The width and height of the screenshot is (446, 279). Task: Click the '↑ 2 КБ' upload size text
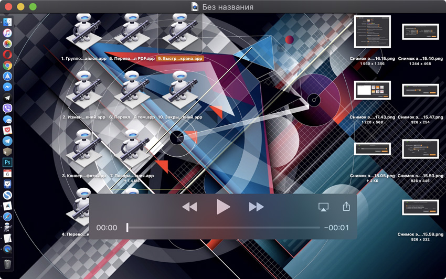373,181
